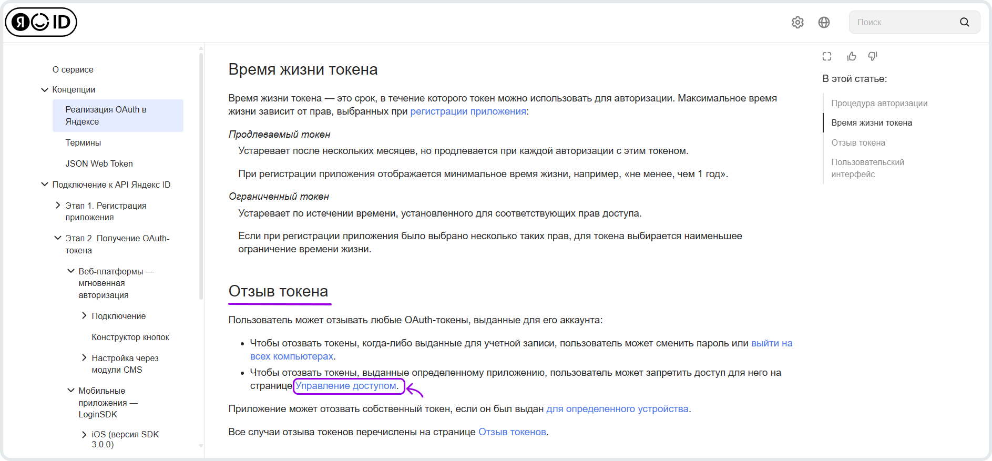Open the Управление доступом link

[345, 386]
